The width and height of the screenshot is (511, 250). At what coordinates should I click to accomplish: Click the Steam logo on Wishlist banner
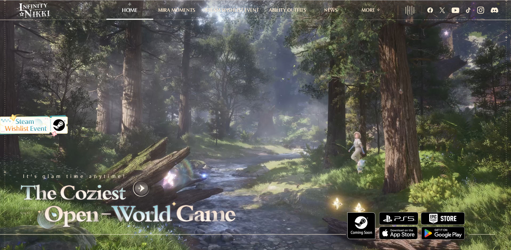[59, 125]
